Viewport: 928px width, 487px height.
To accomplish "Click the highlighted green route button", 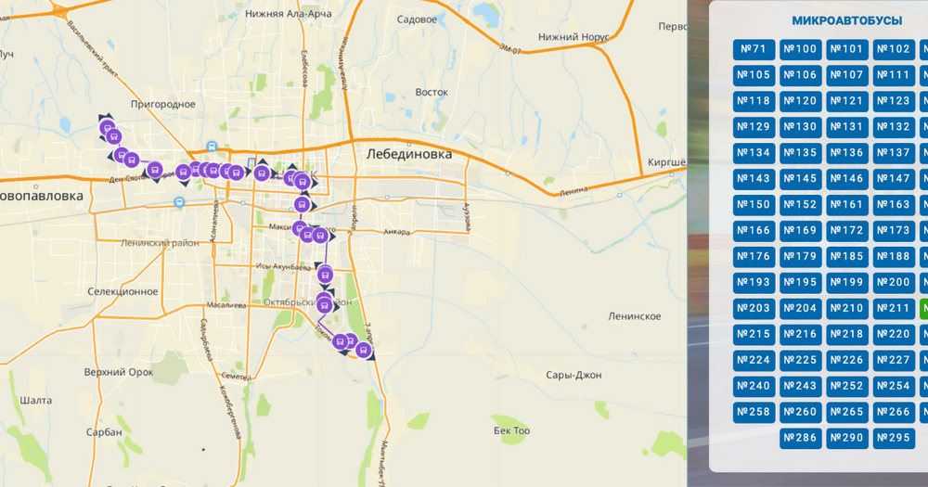I will pyautogui.click(x=923, y=309).
